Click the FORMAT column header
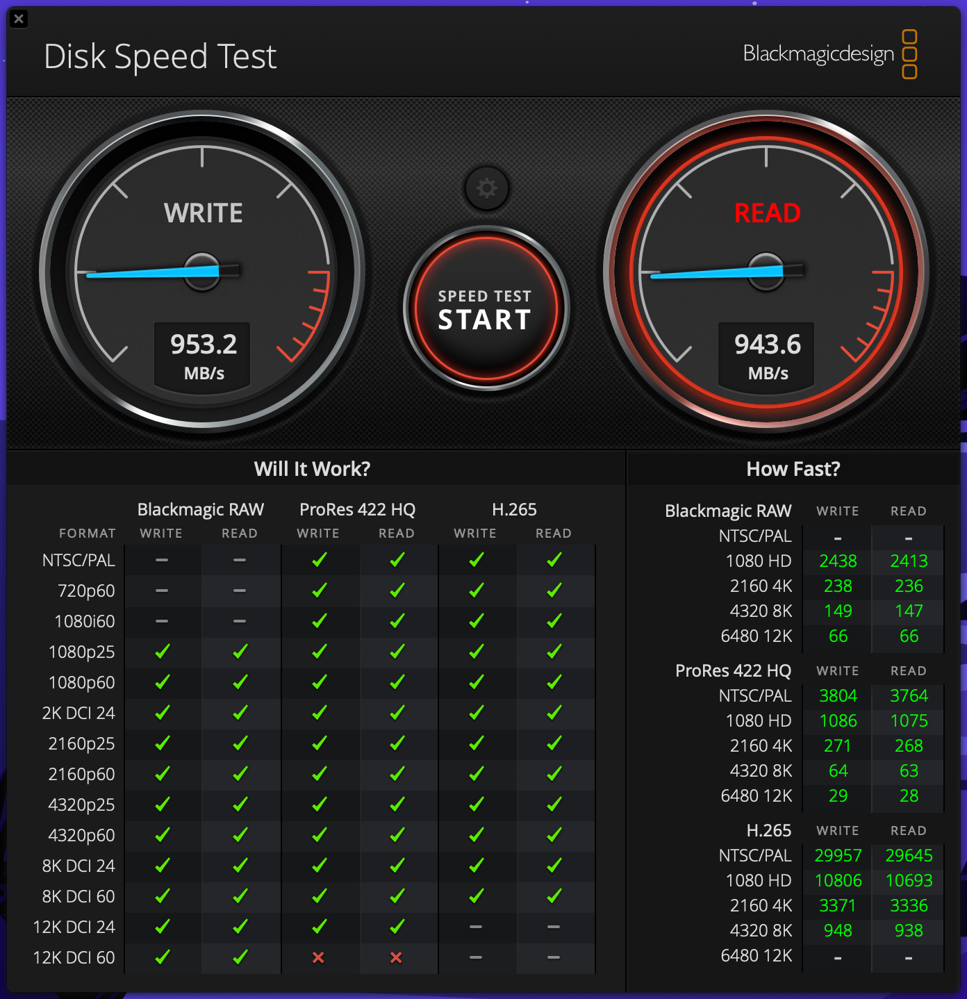Image resolution: width=967 pixels, height=999 pixels. tap(88, 534)
